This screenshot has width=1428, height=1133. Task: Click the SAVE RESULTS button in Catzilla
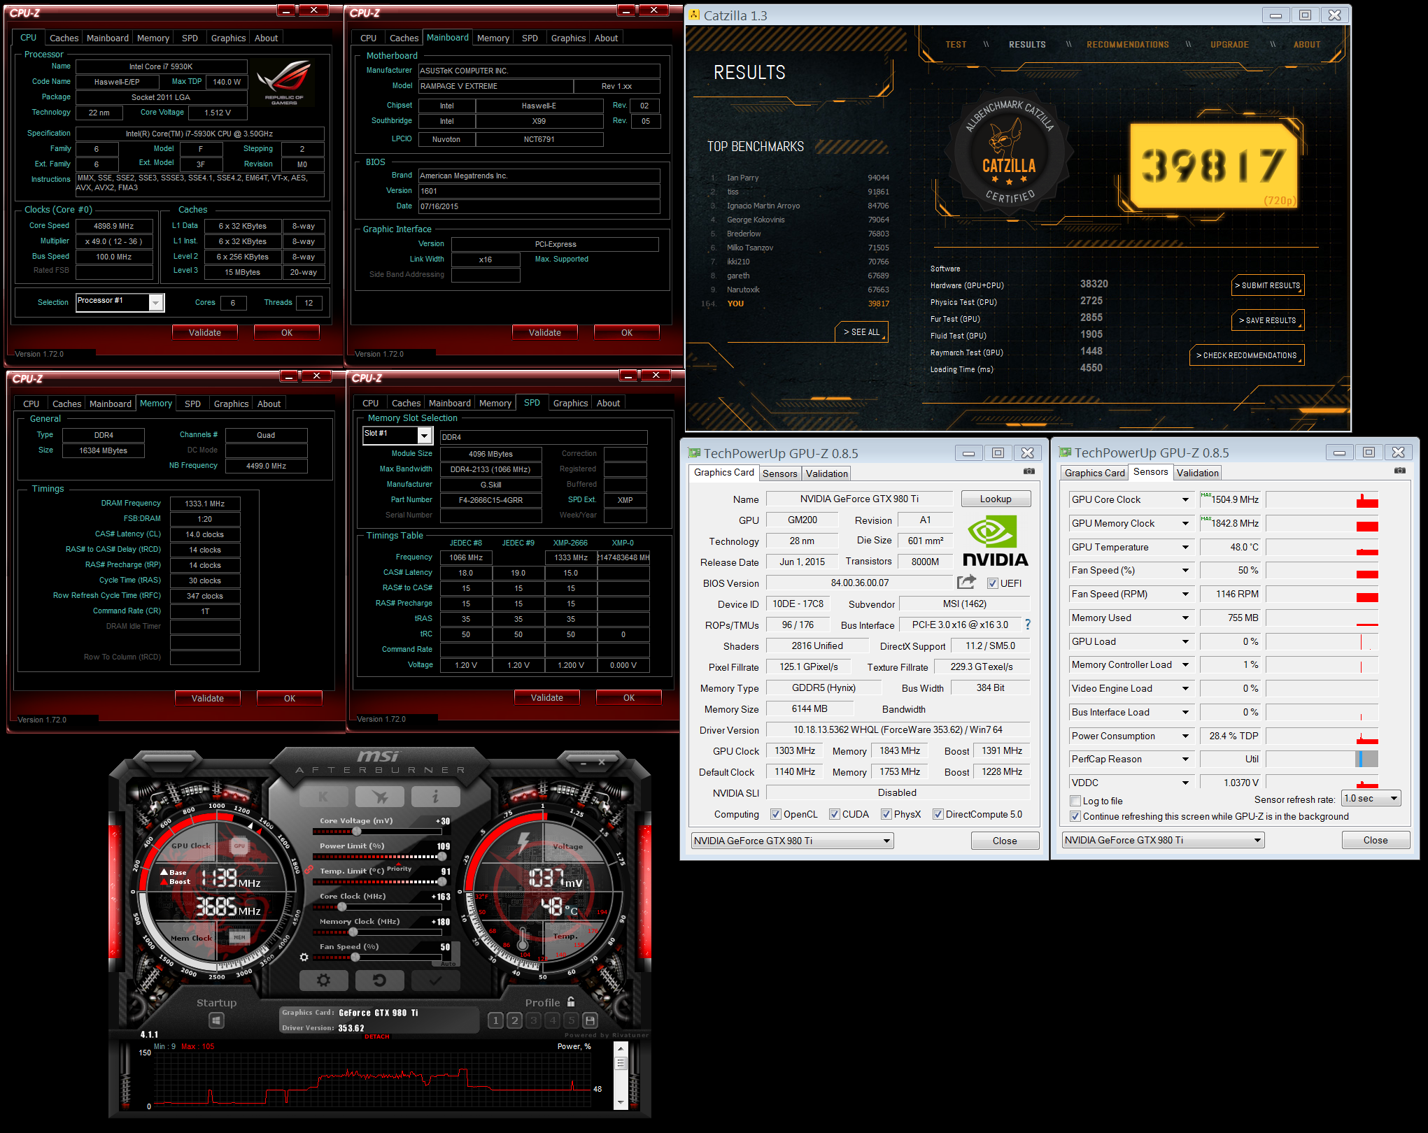coord(1268,320)
